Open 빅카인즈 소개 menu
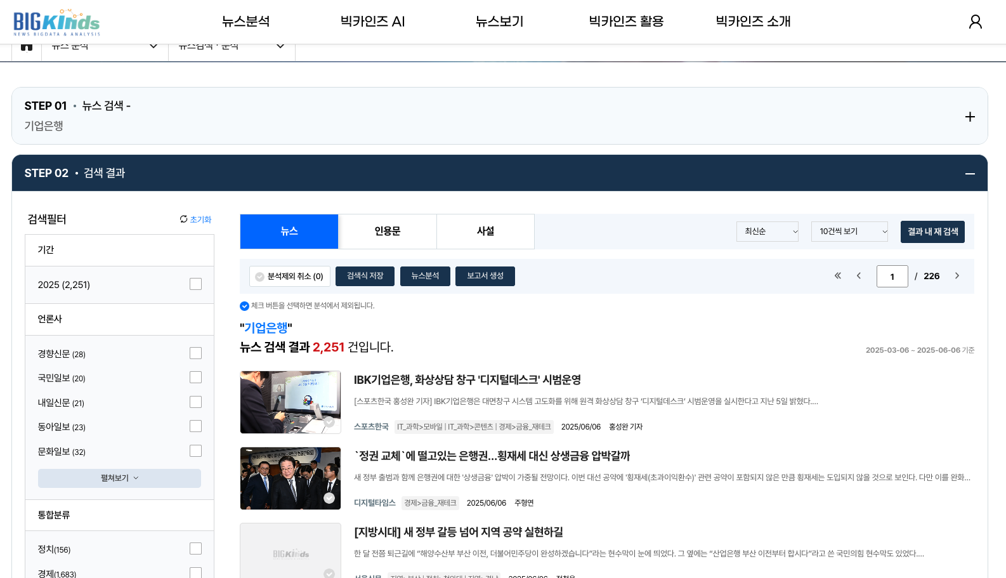1006x578 pixels. click(754, 22)
